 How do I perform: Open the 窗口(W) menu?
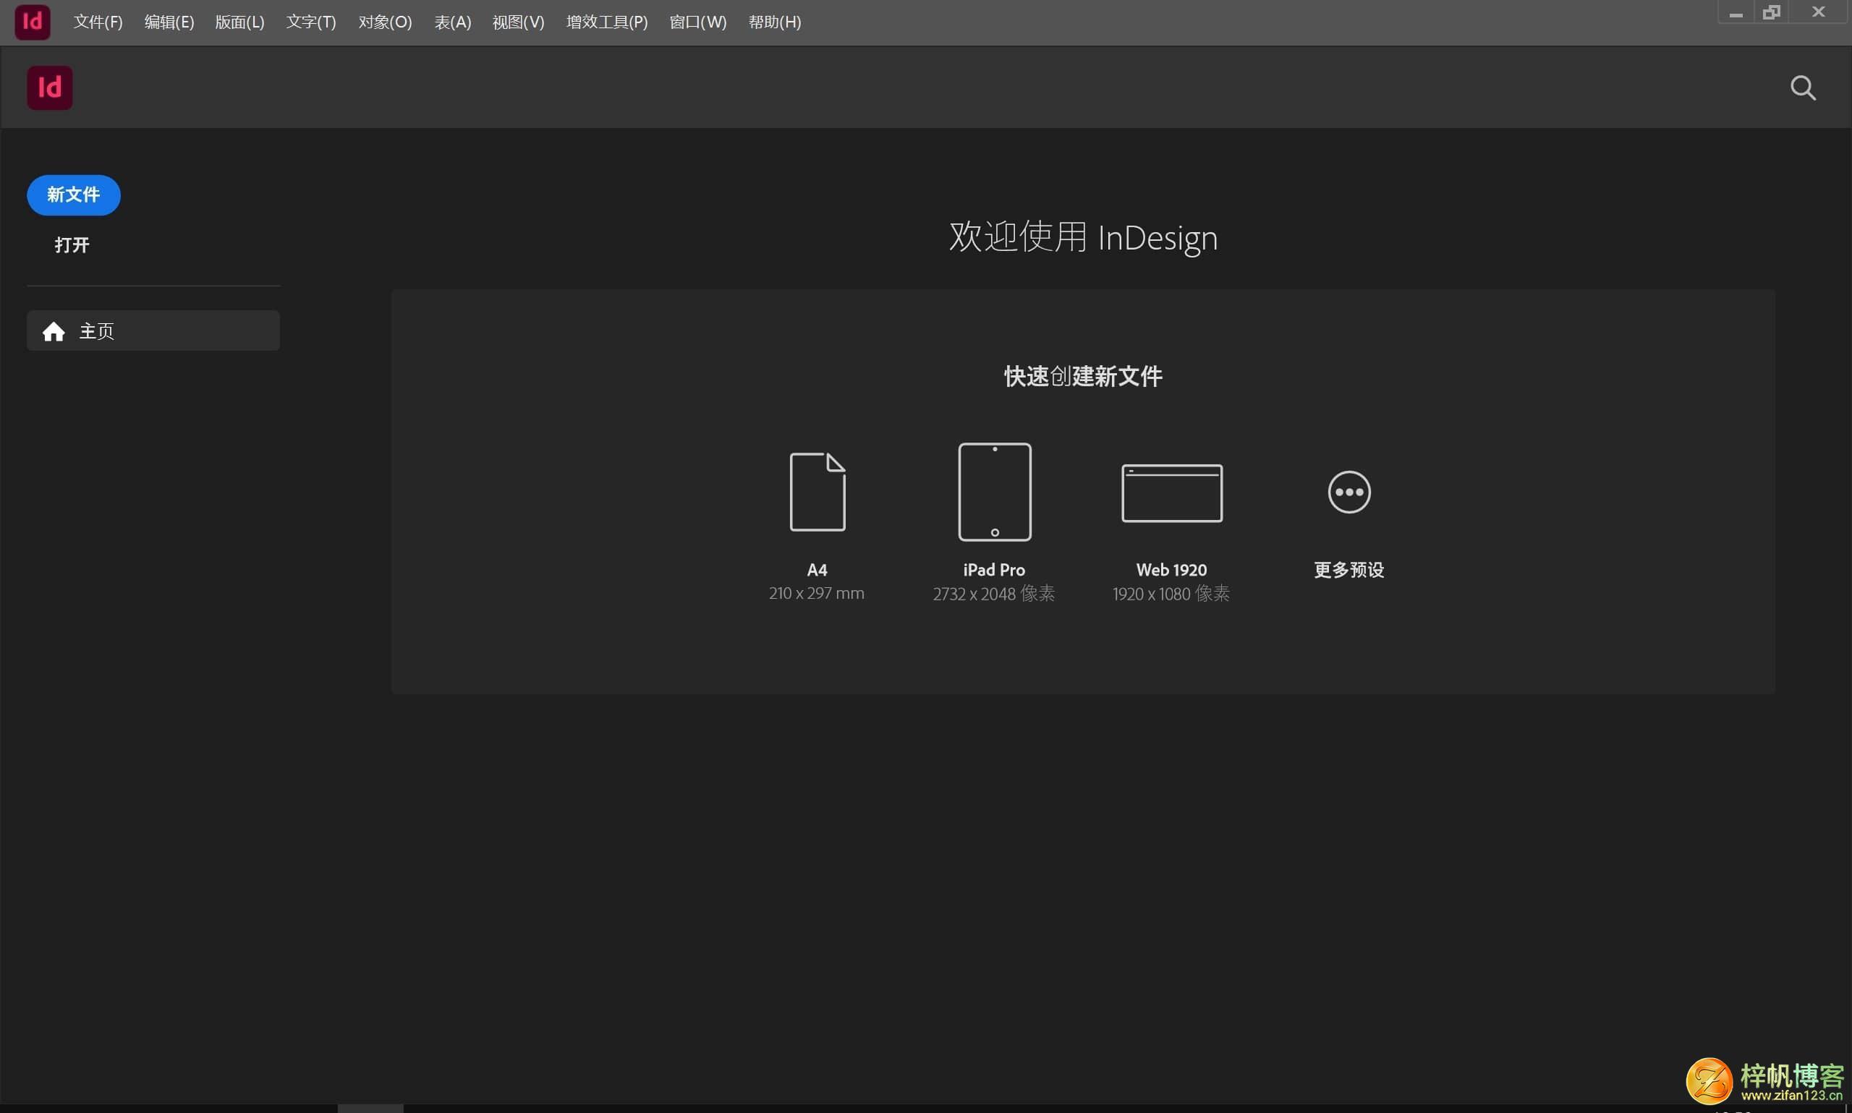pyautogui.click(x=697, y=22)
